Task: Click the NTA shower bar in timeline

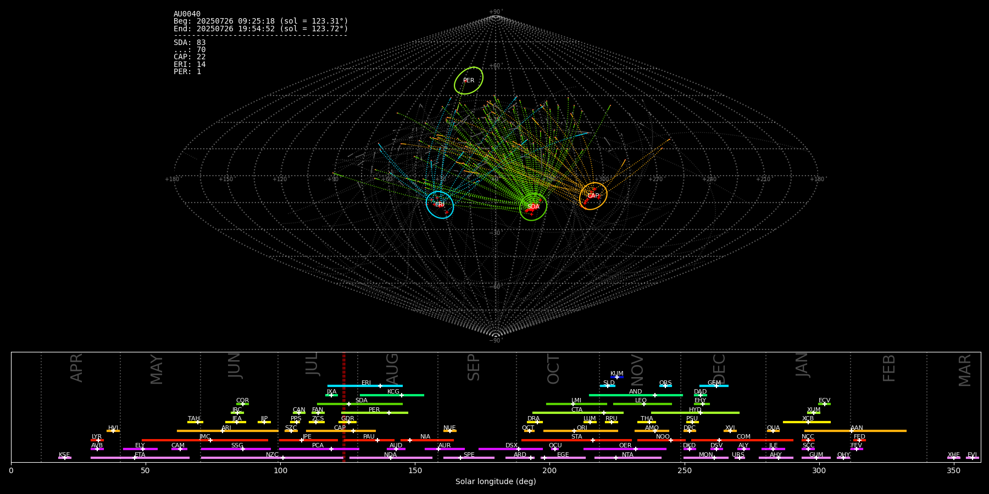Action: tap(627, 458)
